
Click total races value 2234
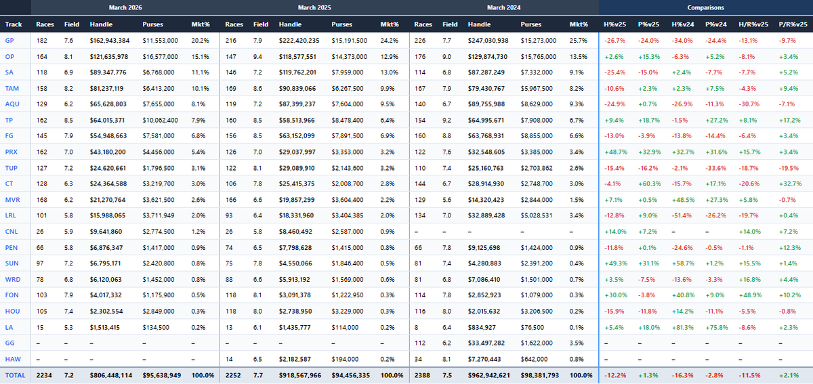click(x=43, y=375)
